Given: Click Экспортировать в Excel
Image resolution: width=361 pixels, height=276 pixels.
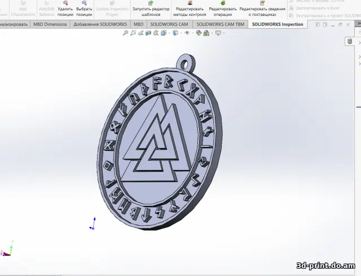Looking at the screenshot, I should pos(314,8).
